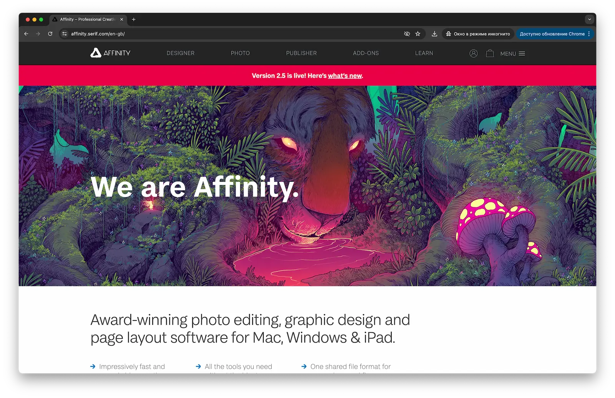Click the browser back arrow
Image resolution: width=615 pixels, height=398 pixels.
click(x=26, y=34)
